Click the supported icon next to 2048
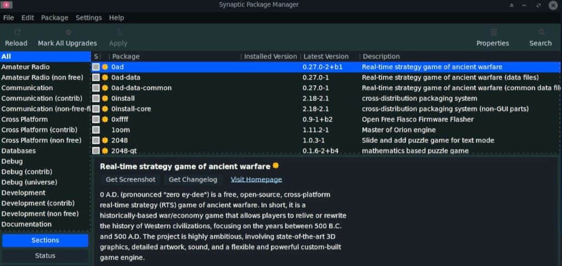Image resolution: width=562 pixels, height=266 pixels. 105,140
